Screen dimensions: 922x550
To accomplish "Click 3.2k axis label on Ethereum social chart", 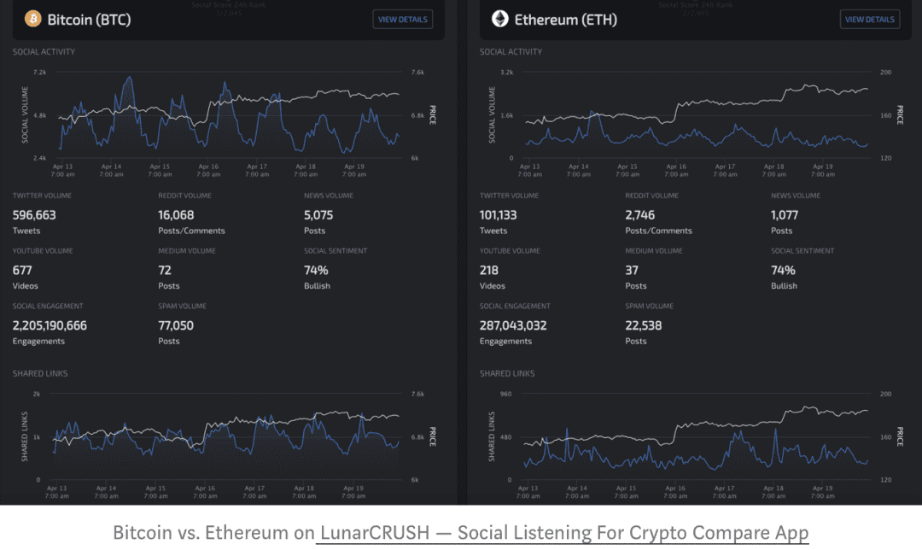I will 507,73.
